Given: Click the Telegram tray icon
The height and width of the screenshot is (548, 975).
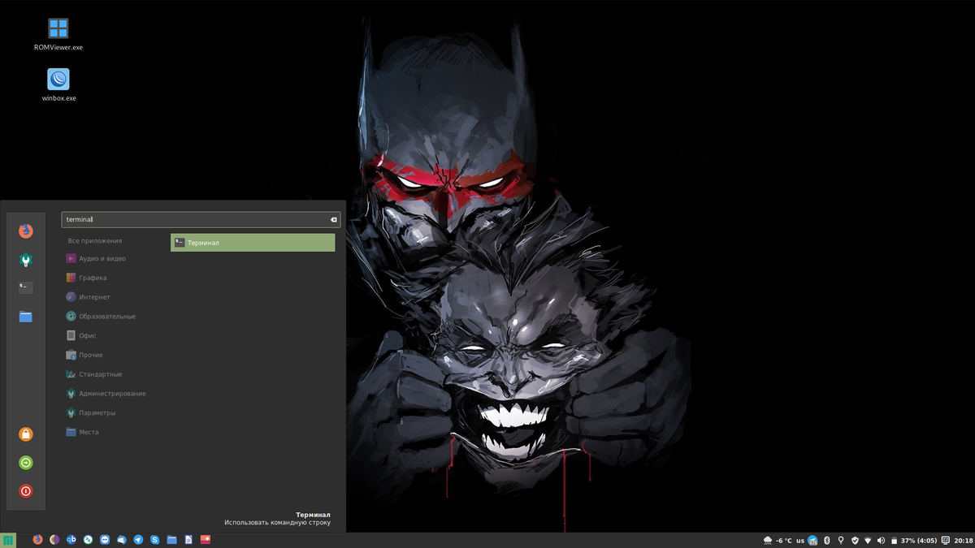Looking at the screenshot, I should [x=812, y=541].
